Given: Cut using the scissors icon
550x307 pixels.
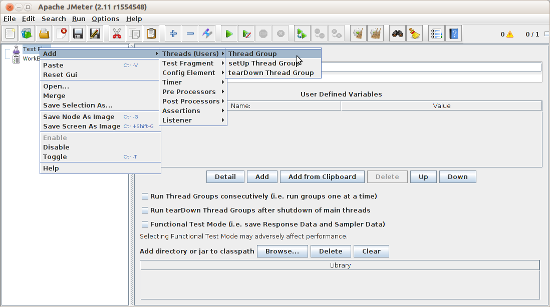Looking at the screenshot, I should click(117, 33).
